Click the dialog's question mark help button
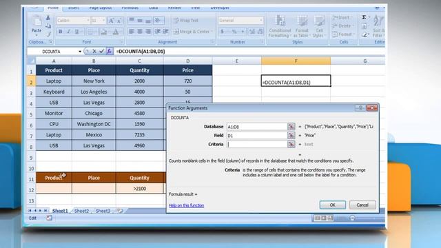 360,108
